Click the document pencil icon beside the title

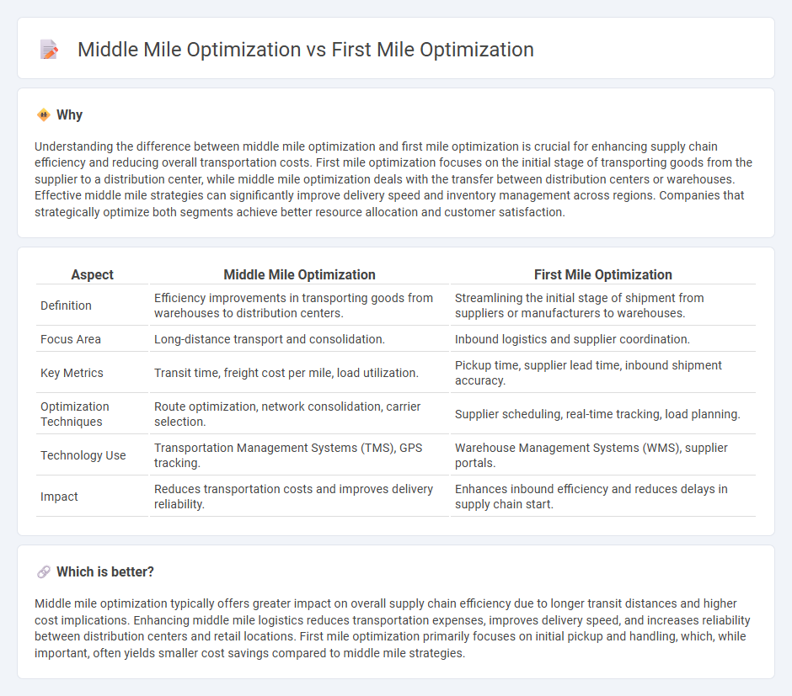pyautogui.click(x=49, y=50)
